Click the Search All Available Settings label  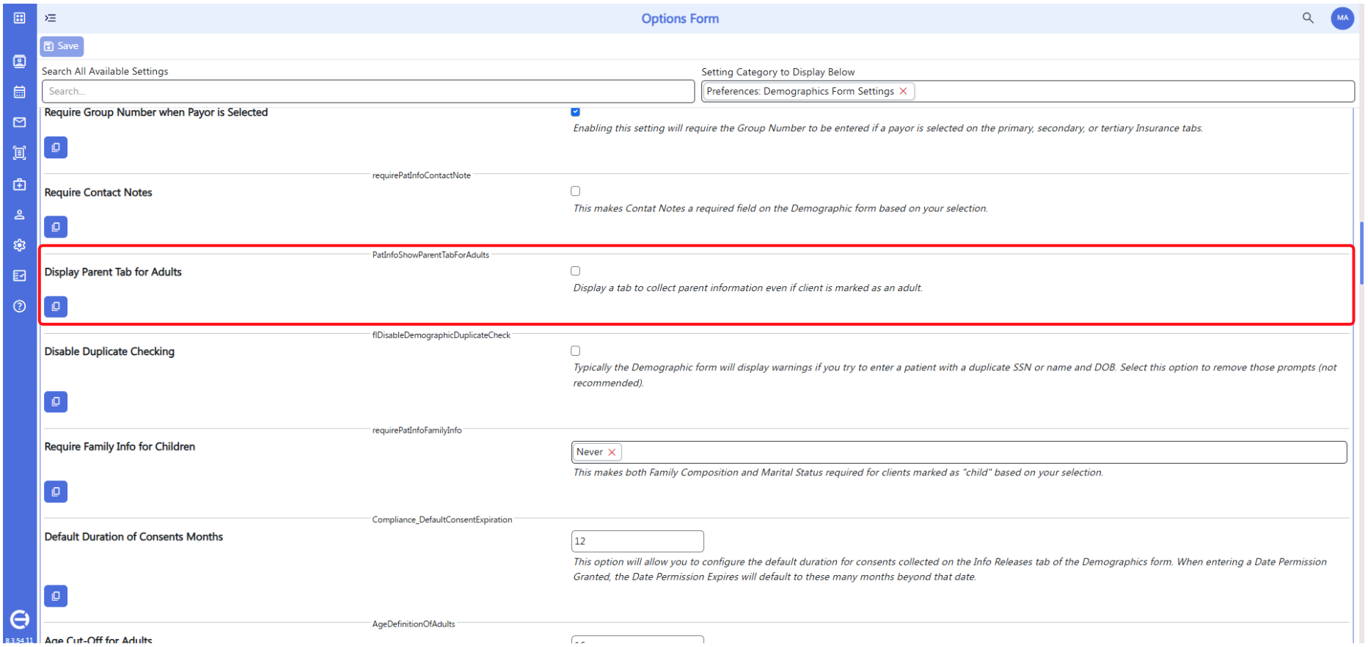tap(105, 71)
